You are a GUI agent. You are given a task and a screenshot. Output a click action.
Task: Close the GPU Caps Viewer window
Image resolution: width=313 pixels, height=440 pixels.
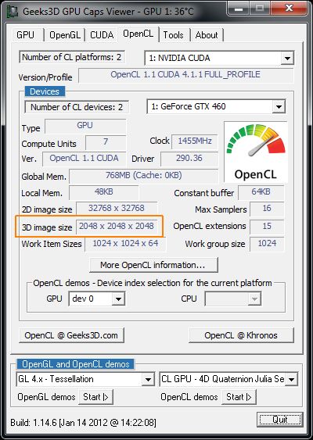pyautogui.click(x=289, y=9)
